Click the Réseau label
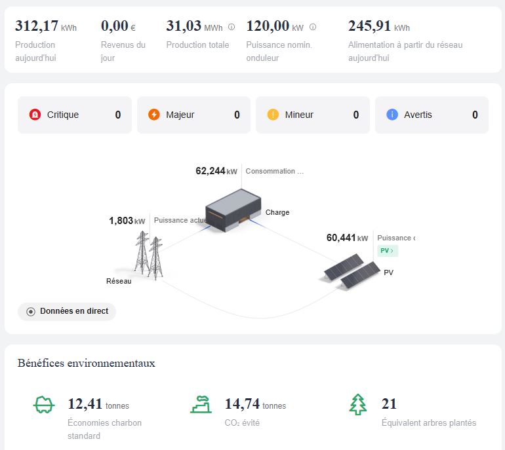Screen dimensions: 505x450 (119, 281)
